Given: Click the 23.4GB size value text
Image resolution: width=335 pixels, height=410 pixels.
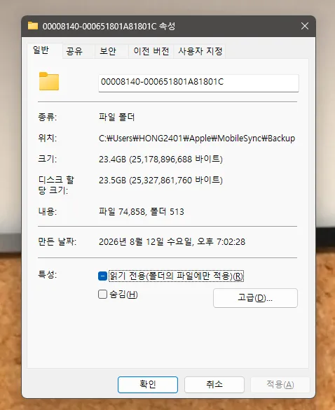Looking at the screenshot, I should tap(160, 159).
